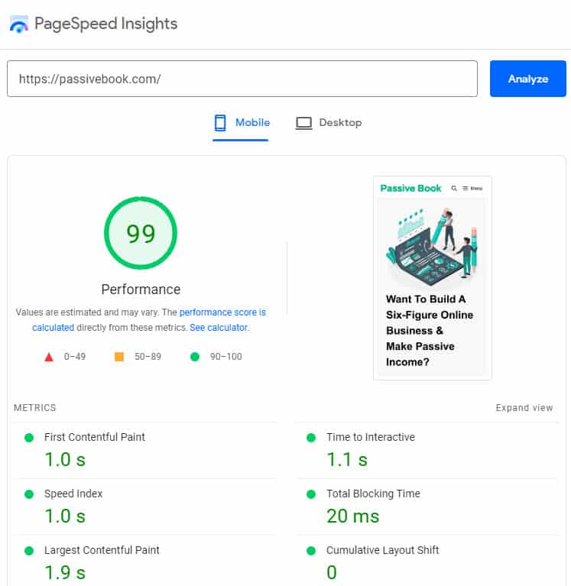This screenshot has height=586, width=571.
Task: Click the 'Time to Interactive' label
Action: pos(371,437)
